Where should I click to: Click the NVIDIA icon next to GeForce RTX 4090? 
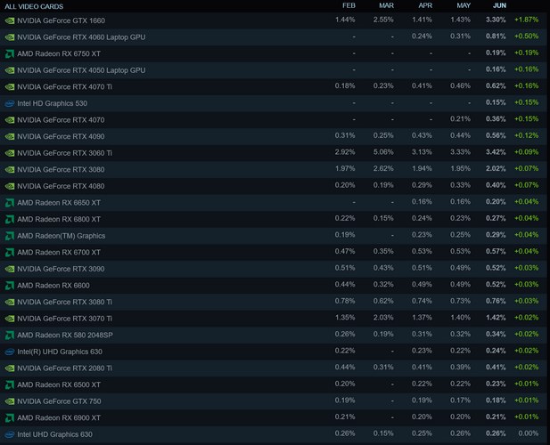click(10, 136)
